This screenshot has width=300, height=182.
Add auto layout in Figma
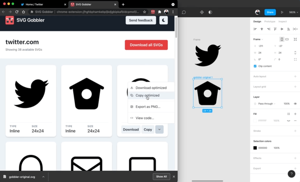click(295, 76)
